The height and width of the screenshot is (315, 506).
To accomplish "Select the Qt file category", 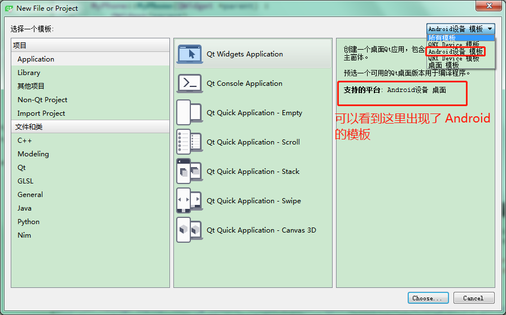I will point(90,168).
